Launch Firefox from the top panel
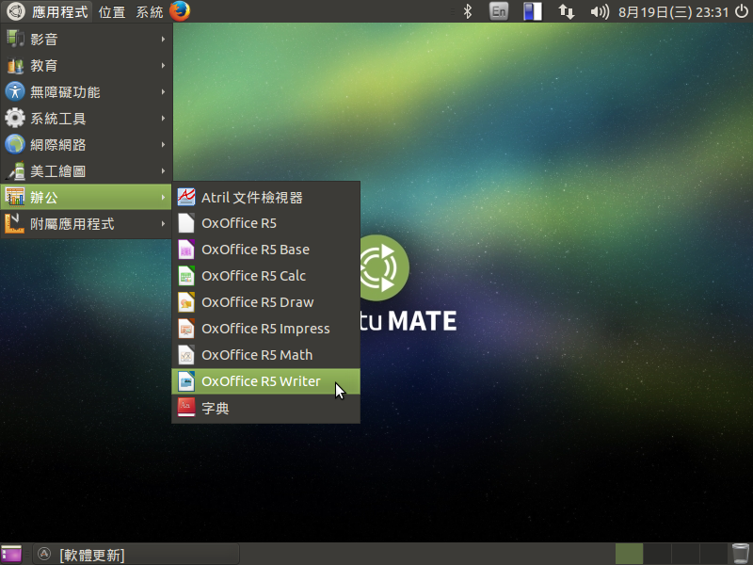 pyautogui.click(x=180, y=11)
